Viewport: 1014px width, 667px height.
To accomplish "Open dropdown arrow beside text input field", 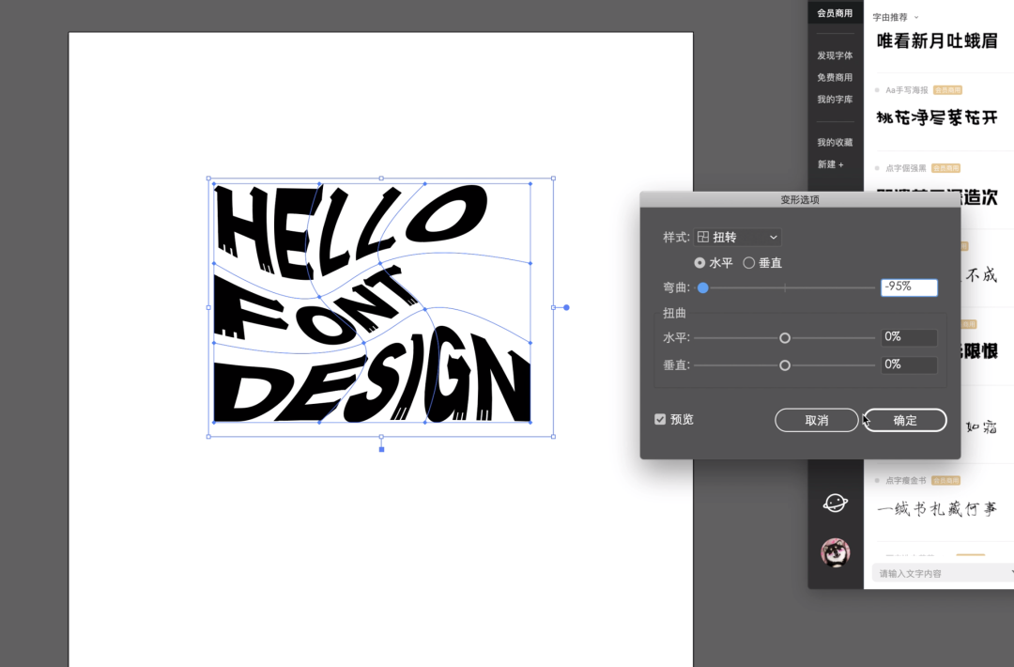I will (1010, 572).
